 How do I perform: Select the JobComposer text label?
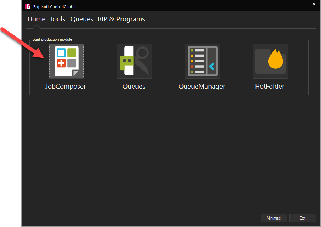[x=66, y=87]
